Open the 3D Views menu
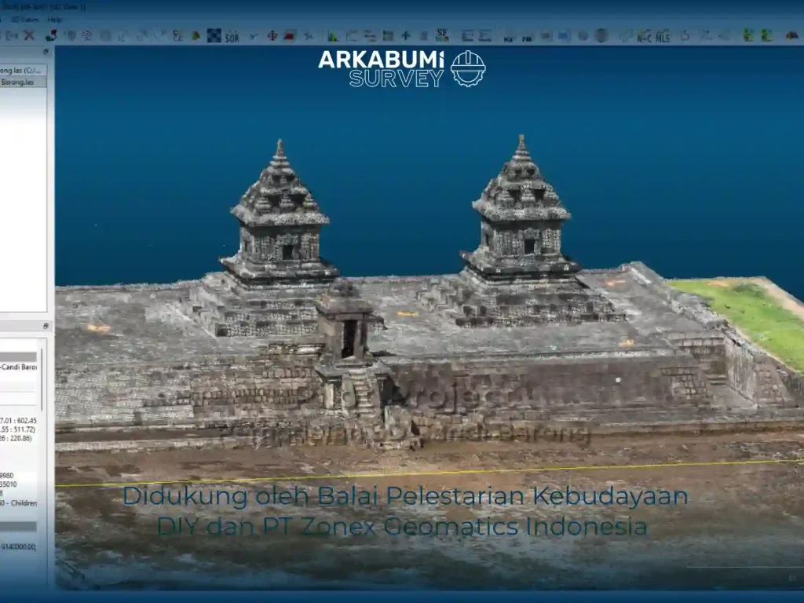The image size is (804, 603). click(x=24, y=20)
